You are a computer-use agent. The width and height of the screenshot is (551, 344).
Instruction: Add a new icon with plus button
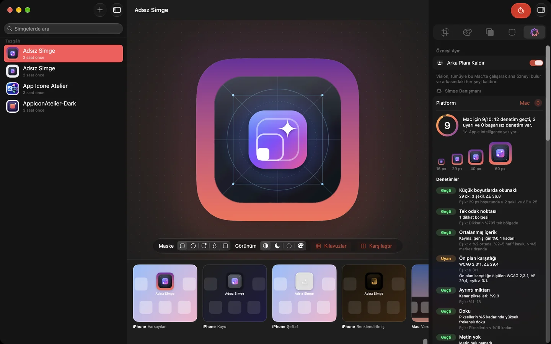(100, 10)
